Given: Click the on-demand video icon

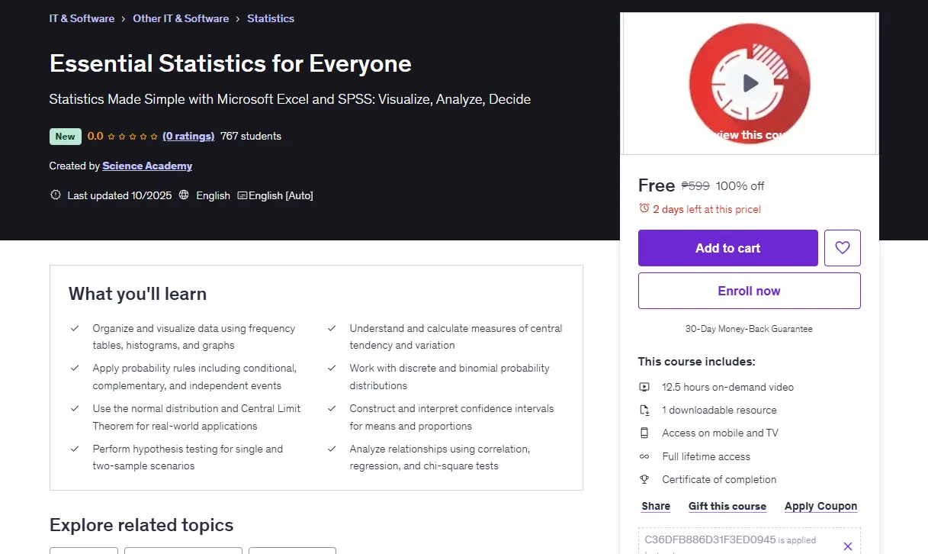Looking at the screenshot, I should tap(644, 387).
